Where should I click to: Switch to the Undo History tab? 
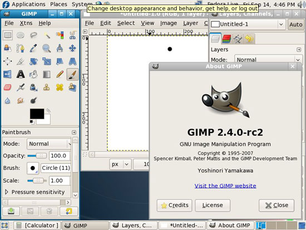pos(249,39)
